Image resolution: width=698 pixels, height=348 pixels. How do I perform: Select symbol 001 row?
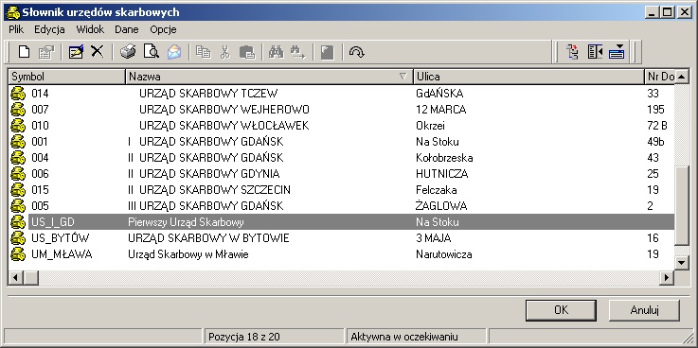[x=342, y=142]
